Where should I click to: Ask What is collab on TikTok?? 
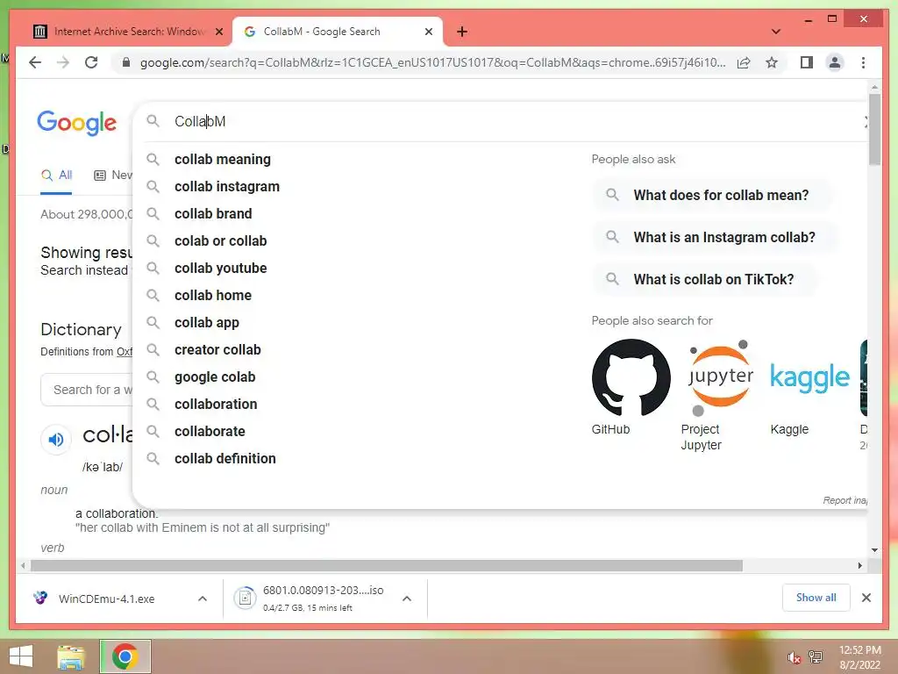704,279
